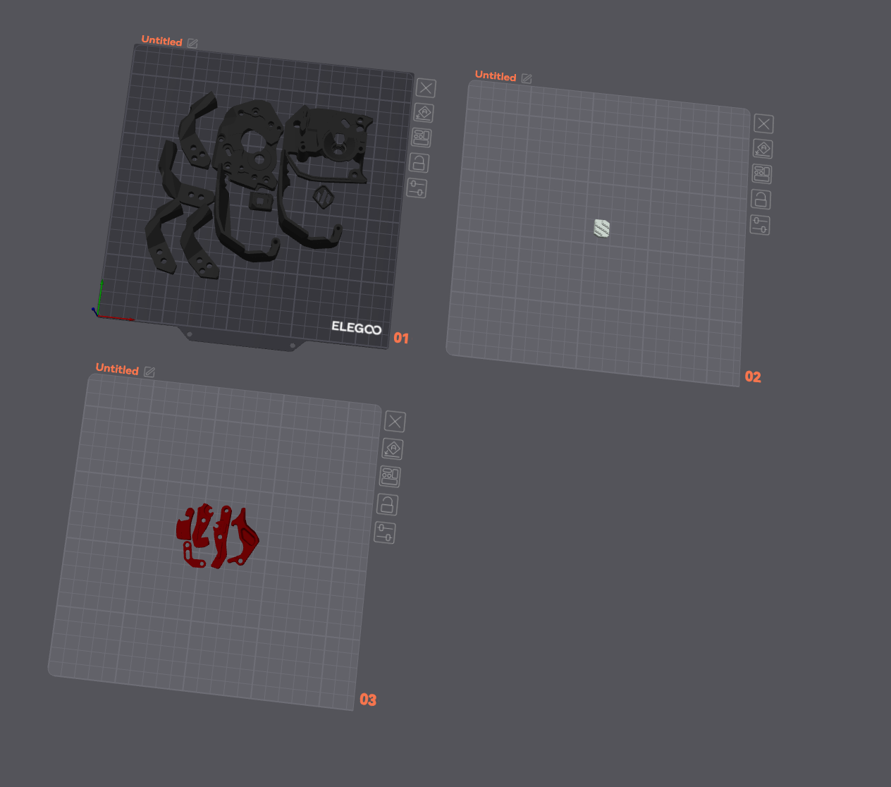Click the Untitled label above plate 01
This screenshot has width=891, height=787.
click(161, 41)
